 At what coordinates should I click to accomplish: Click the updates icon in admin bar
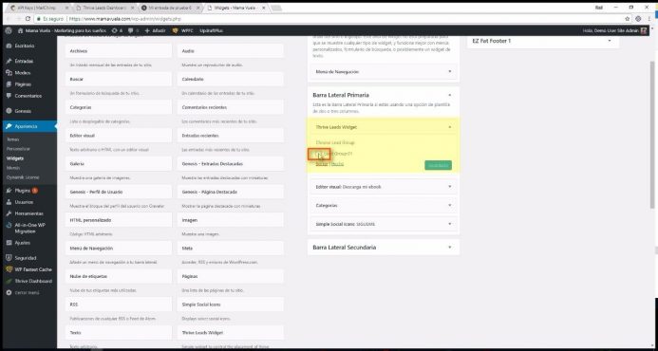114,30
